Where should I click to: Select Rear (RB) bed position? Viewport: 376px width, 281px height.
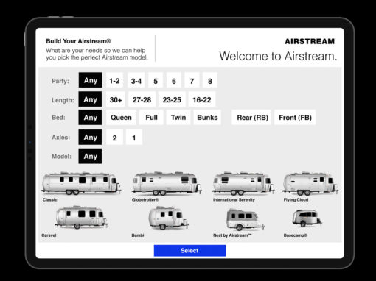pyautogui.click(x=252, y=118)
